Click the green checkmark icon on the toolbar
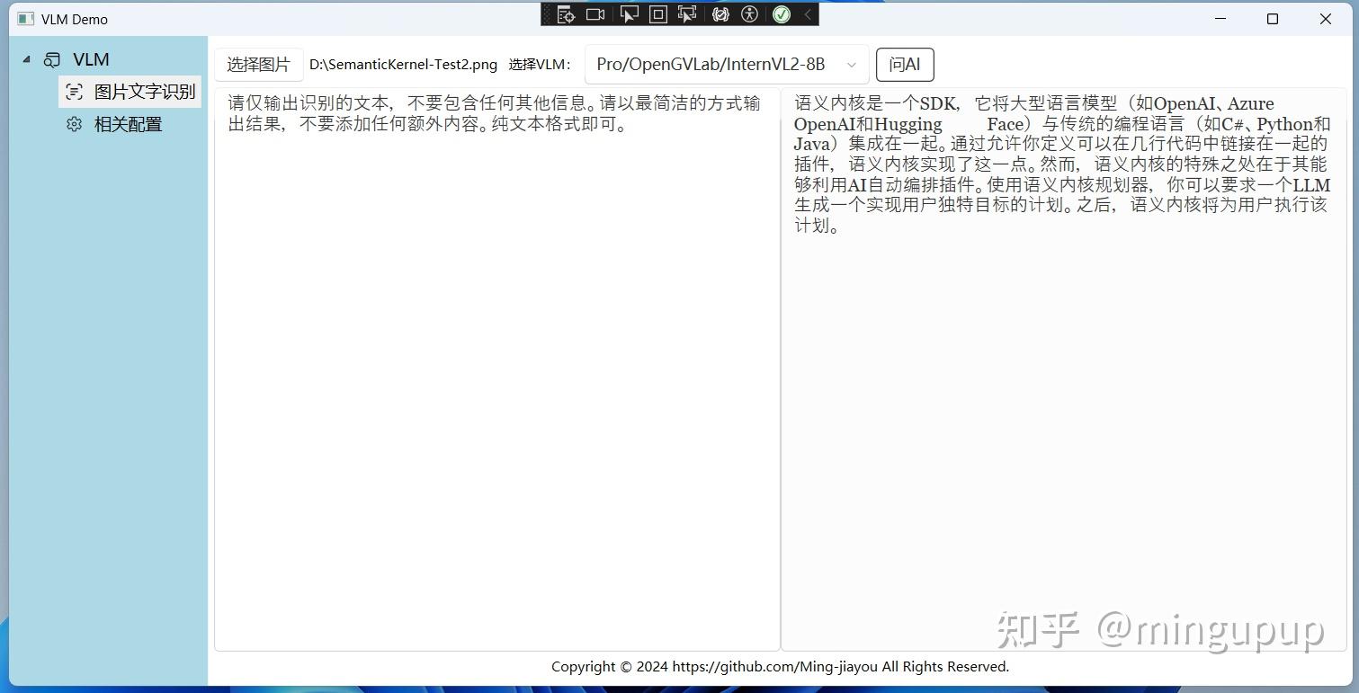Viewport: 1359px width, 693px height. tap(781, 14)
